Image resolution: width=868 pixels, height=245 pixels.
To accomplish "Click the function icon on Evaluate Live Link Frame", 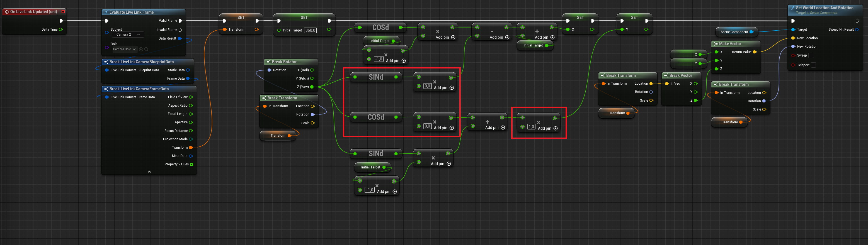I will pyautogui.click(x=106, y=13).
